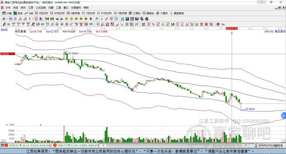Open the 资讯 menu
The image size is (286, 154).
coord(23,8)
